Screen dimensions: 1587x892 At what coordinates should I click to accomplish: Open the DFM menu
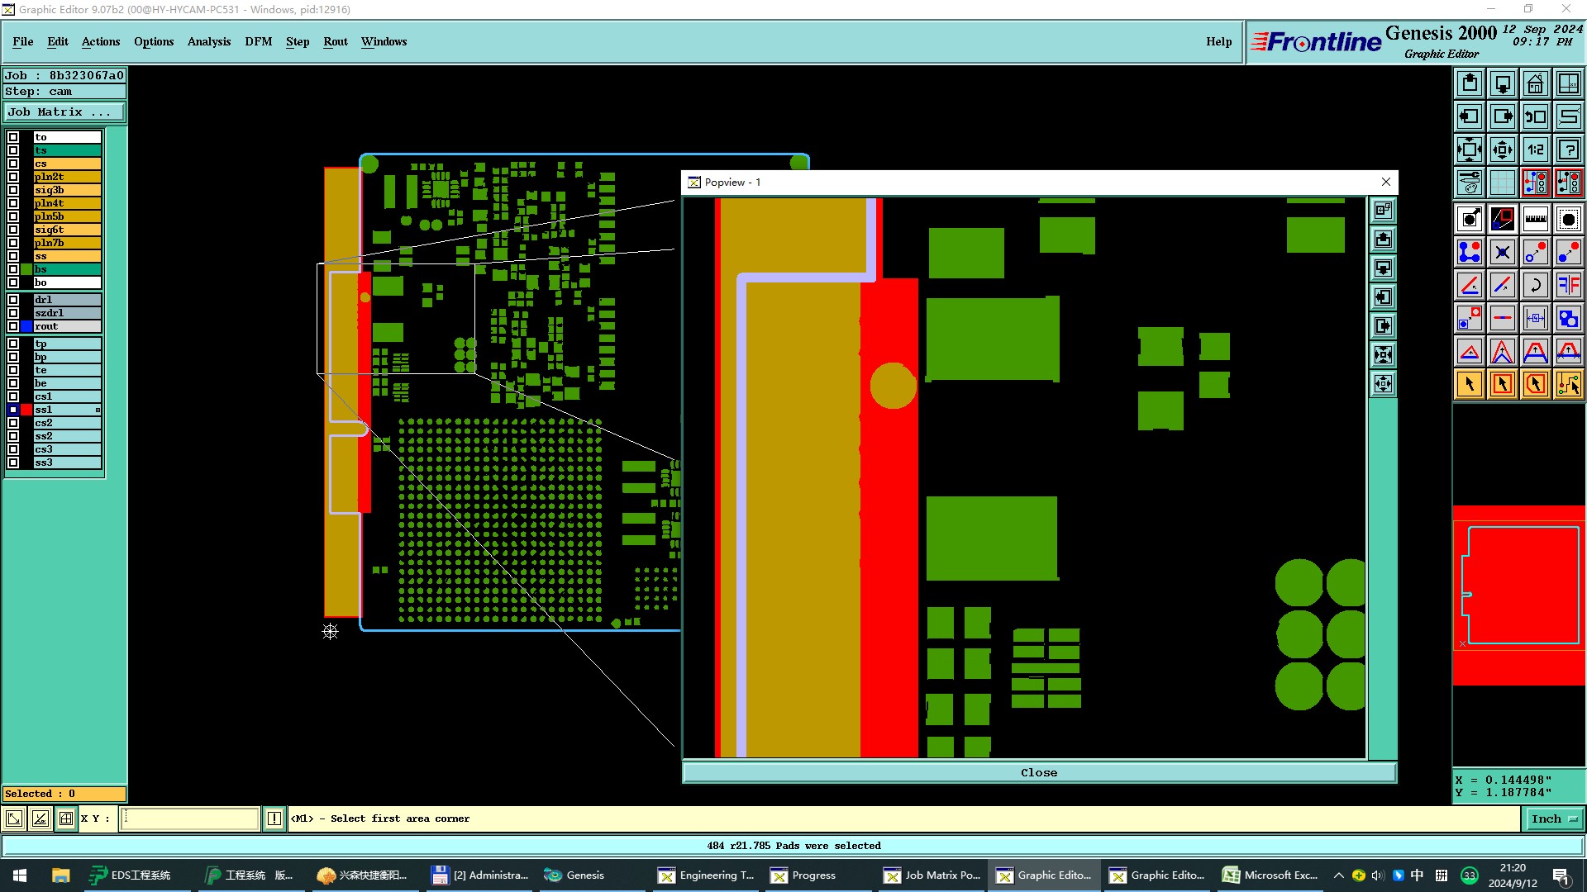coord(258,41)
